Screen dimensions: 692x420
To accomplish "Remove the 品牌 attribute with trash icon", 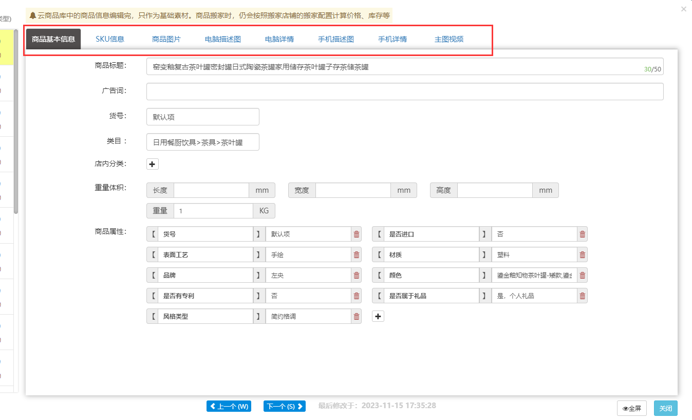I will [x=356, y=276].
